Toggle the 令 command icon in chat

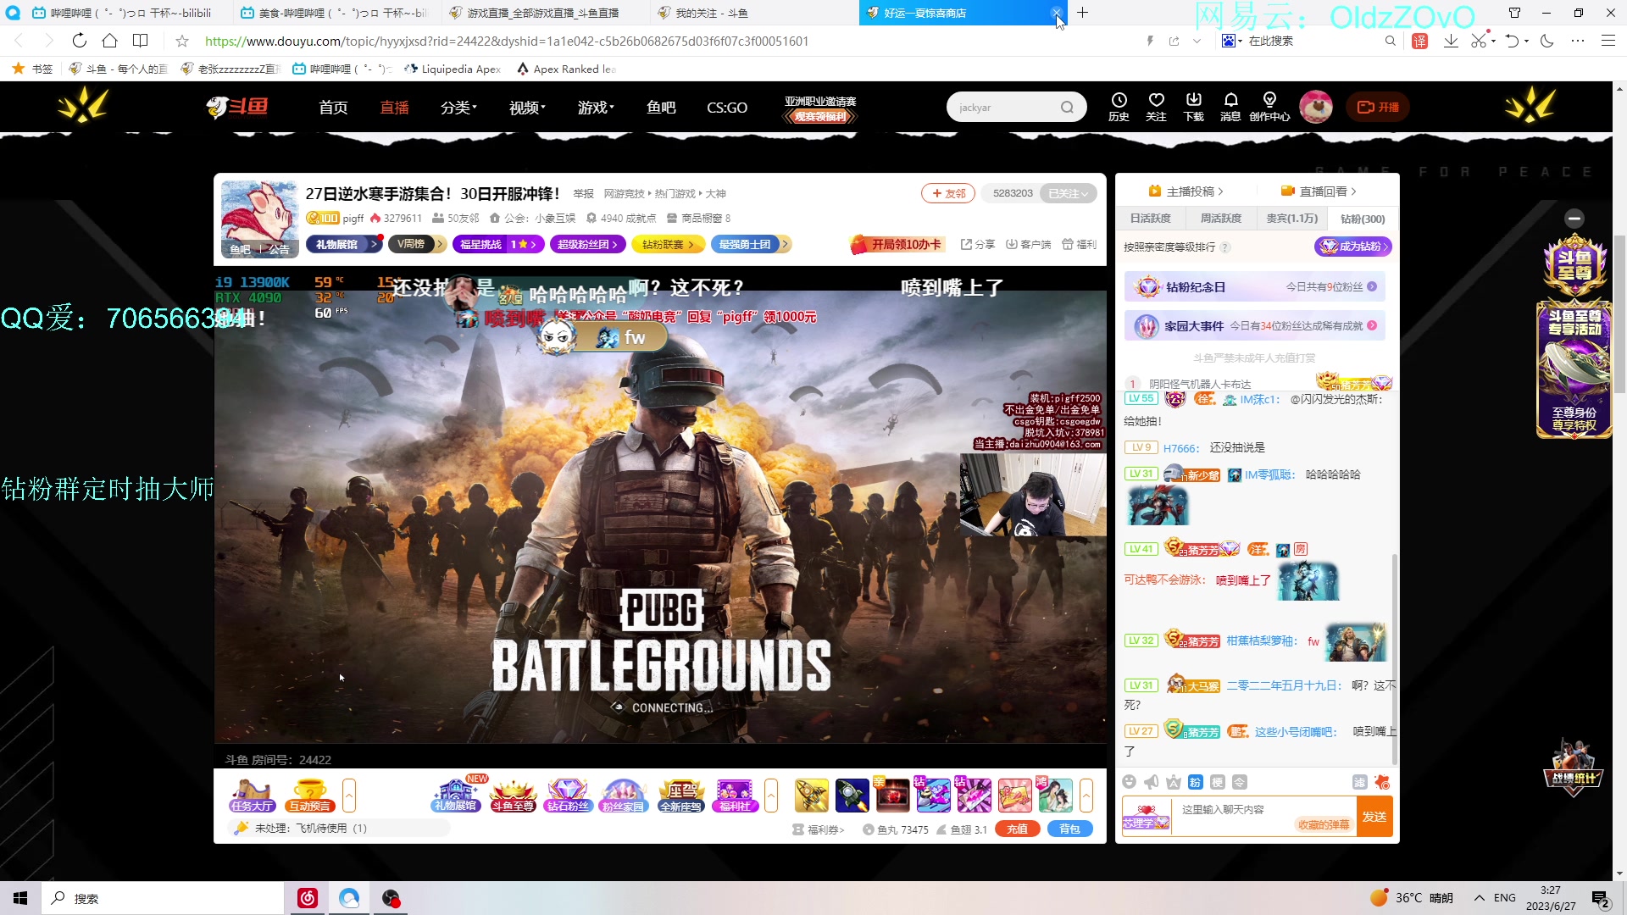coord(1239,782)
